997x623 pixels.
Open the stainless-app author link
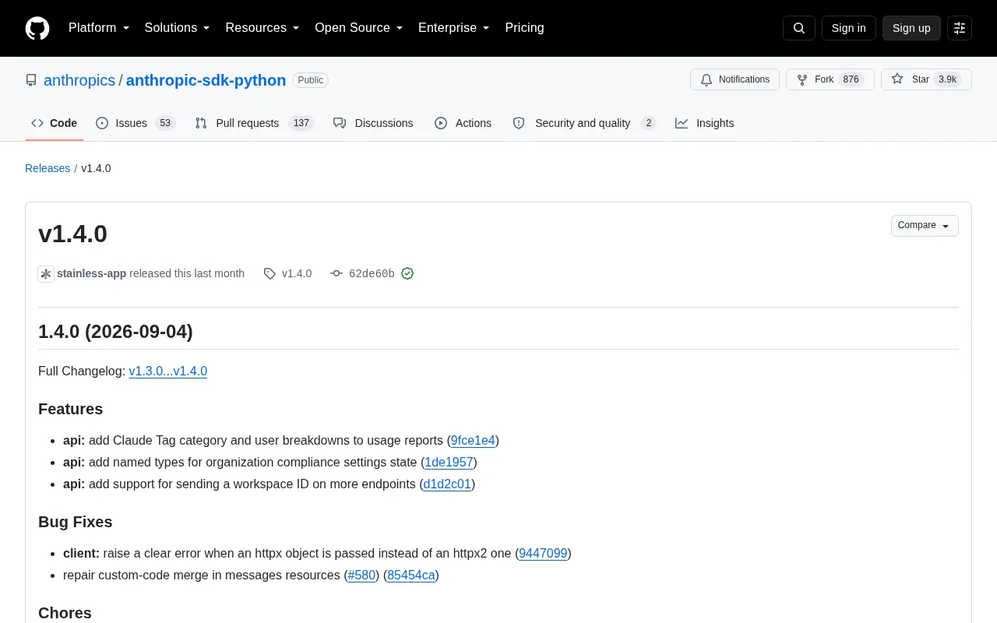[91, 273]
